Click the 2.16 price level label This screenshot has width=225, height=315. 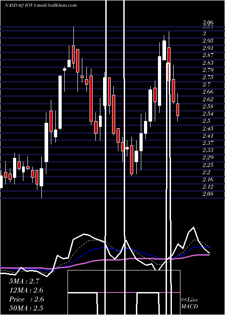pyautogui.click(x=208, y=180)
